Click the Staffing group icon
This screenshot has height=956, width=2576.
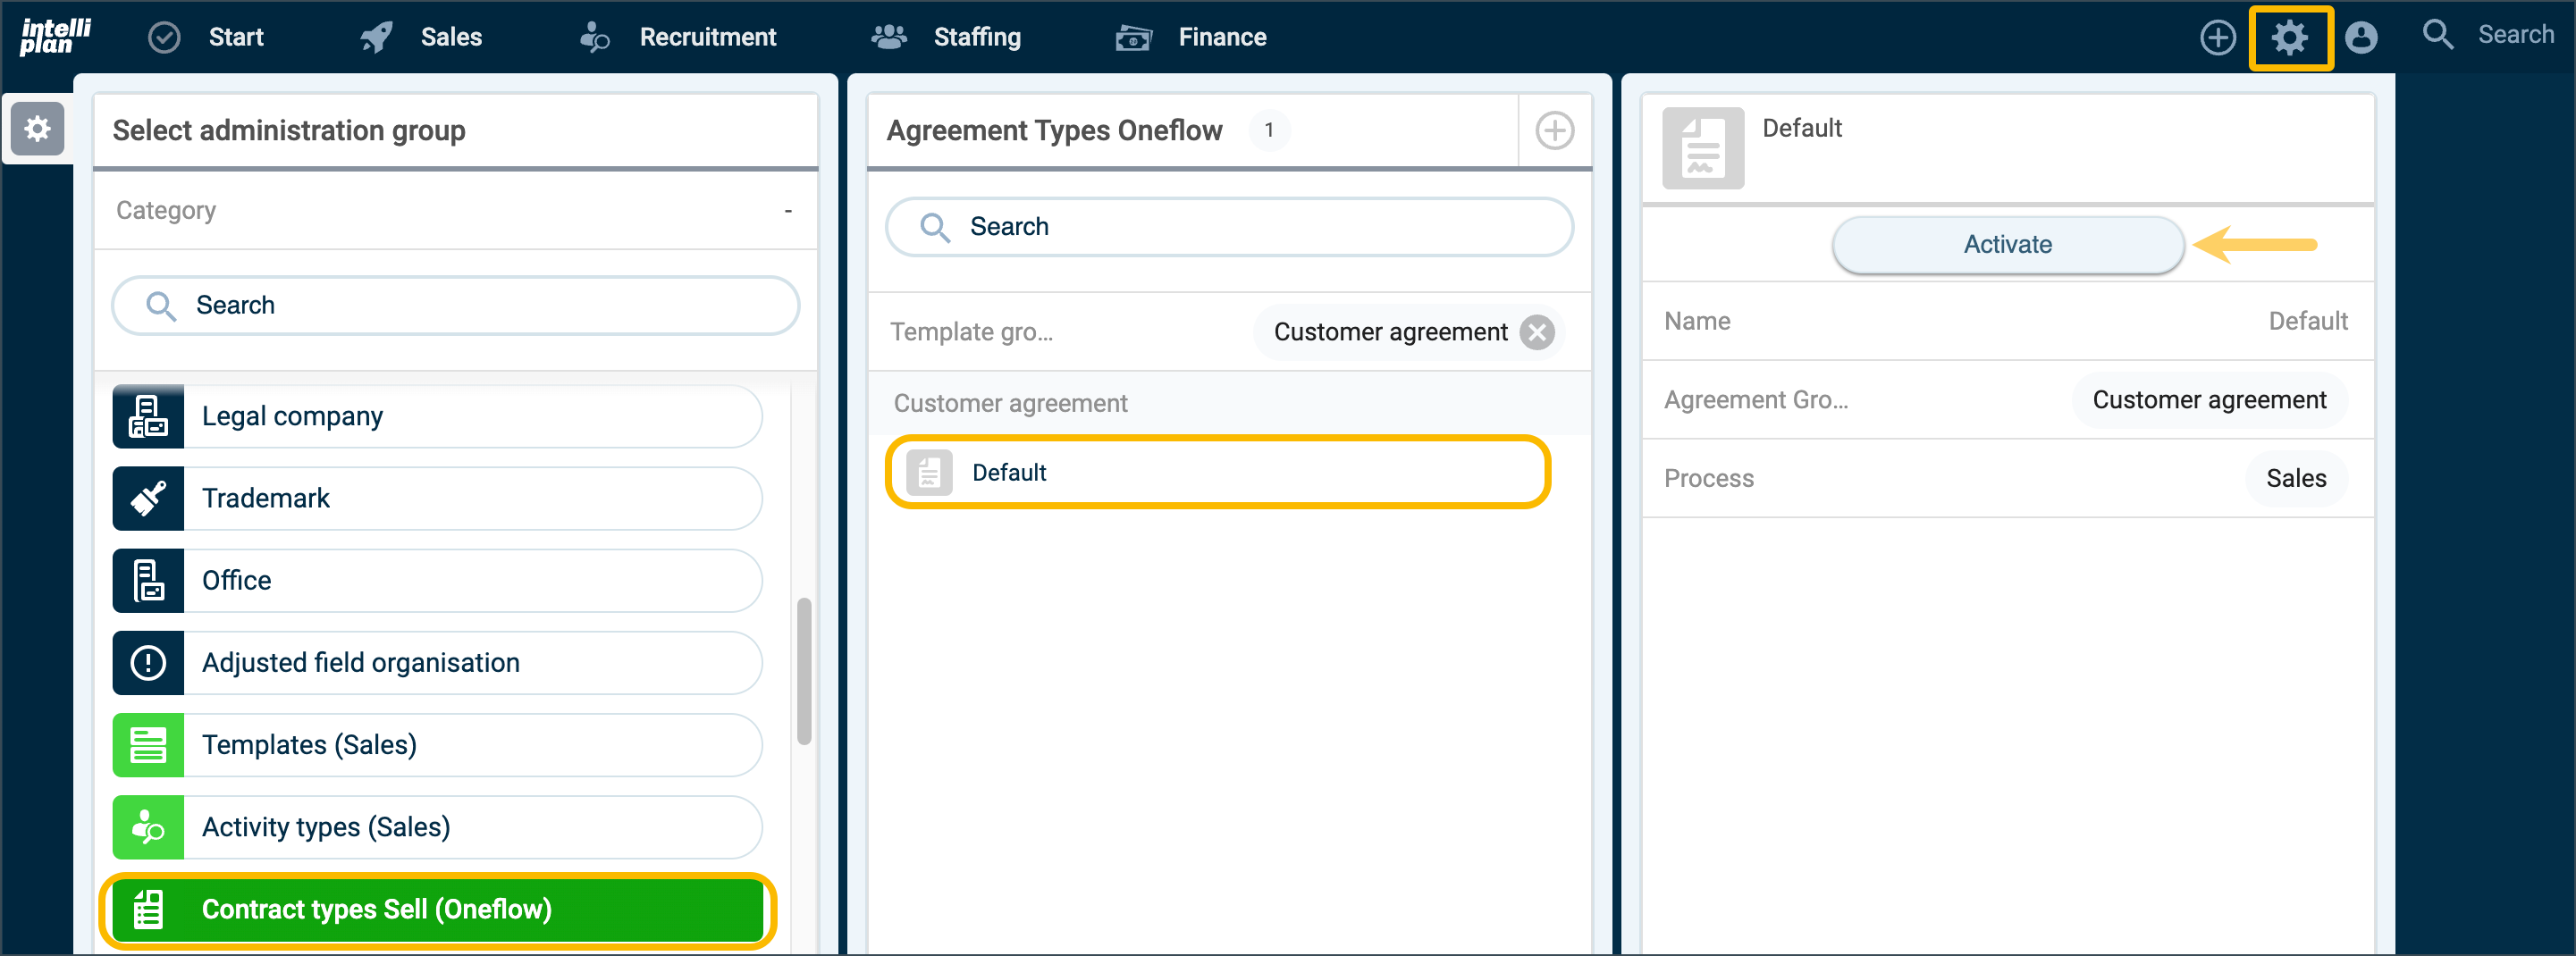pos(888,37)
